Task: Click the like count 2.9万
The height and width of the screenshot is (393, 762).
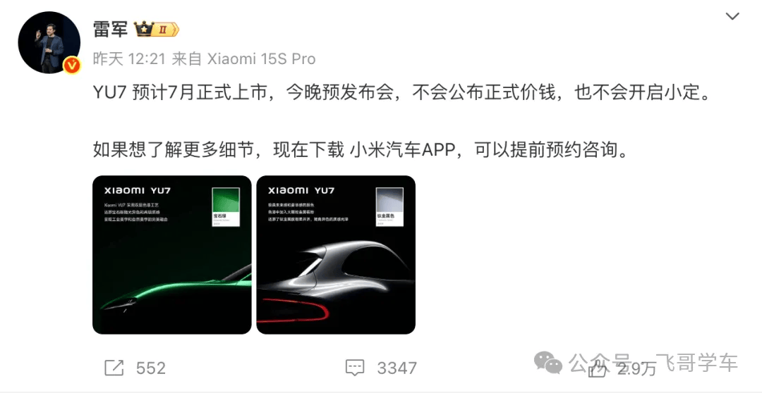Action: point(636,369)
